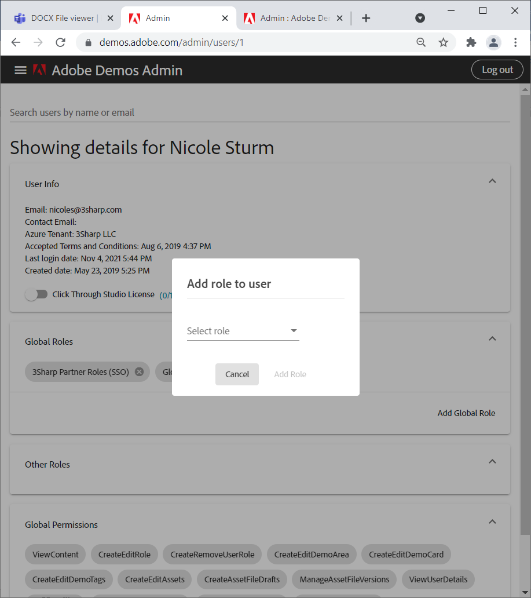The height and width of the screenshot is (598, 531).
Task: Collapse the Global Permissions section
Action: (x=492, y=522)
